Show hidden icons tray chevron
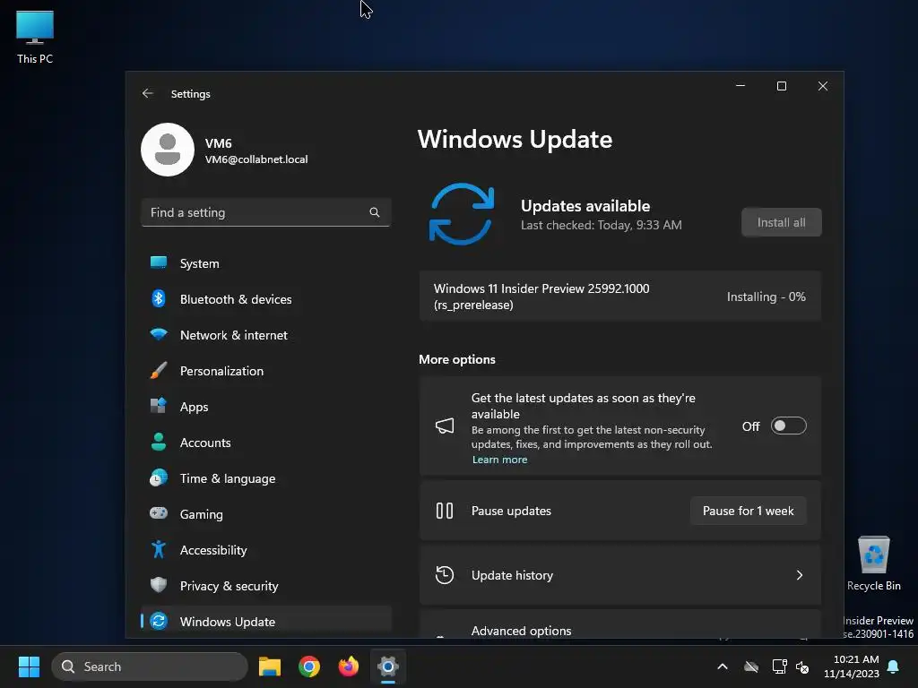 [723, 666]
